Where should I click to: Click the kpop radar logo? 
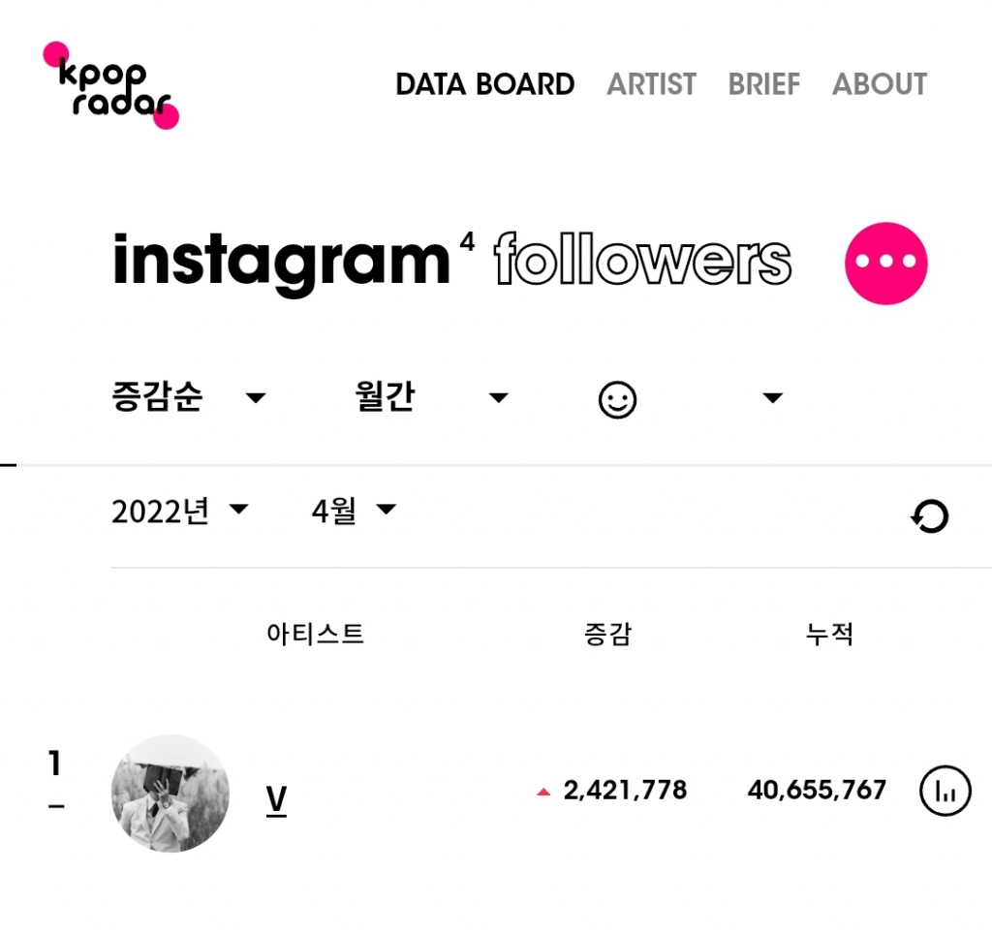110,85
